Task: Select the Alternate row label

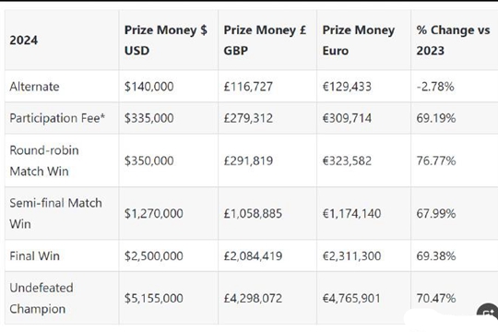Action: coord(34,87)
